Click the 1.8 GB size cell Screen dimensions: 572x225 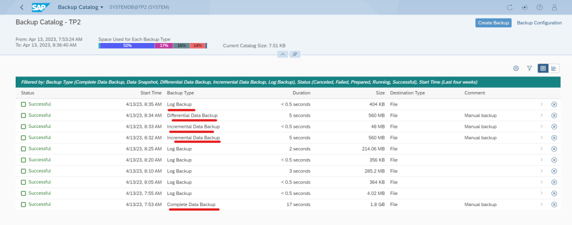coord(378,204)
